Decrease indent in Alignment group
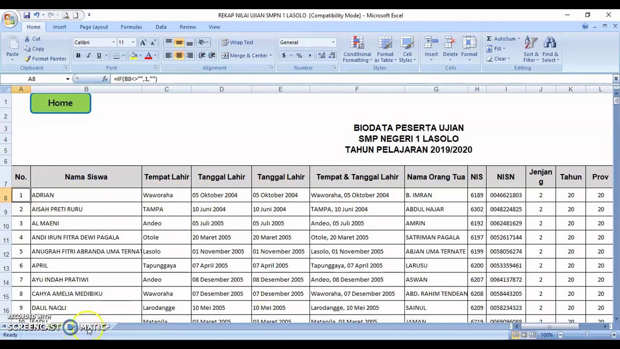The height and width of the screenshot is (349, 620). pyautogui.click(x=201, y=56)
